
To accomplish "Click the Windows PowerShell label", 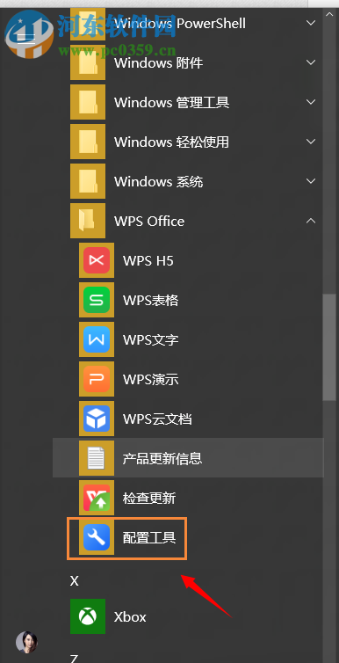I will click(x=180, y=23).
